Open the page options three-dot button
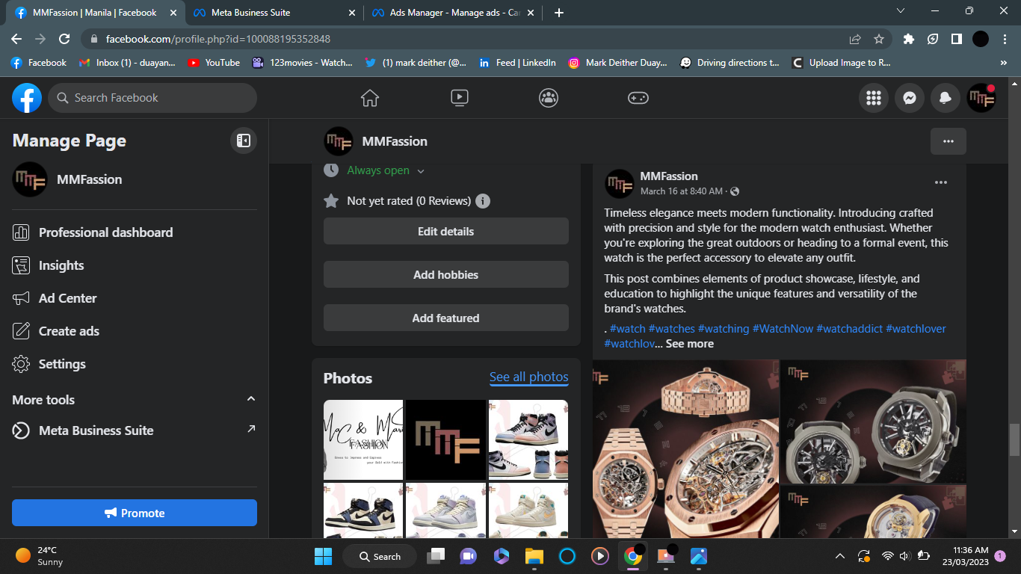 coord(948,141)
